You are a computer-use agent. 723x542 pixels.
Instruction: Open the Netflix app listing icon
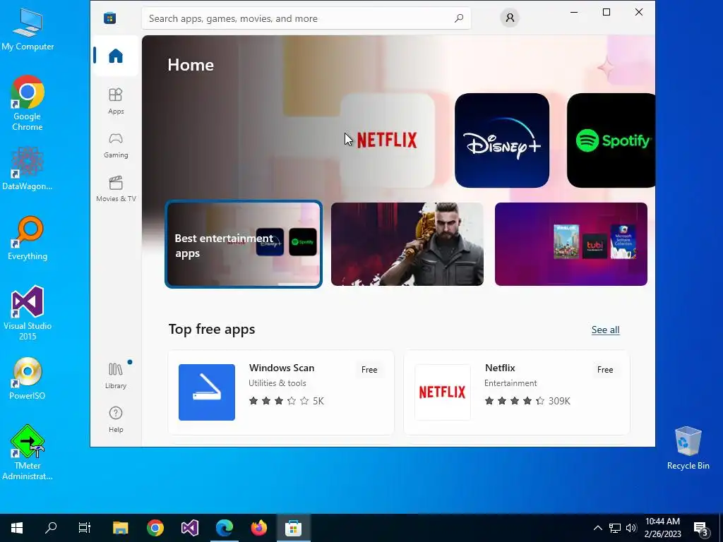[443, 392]
